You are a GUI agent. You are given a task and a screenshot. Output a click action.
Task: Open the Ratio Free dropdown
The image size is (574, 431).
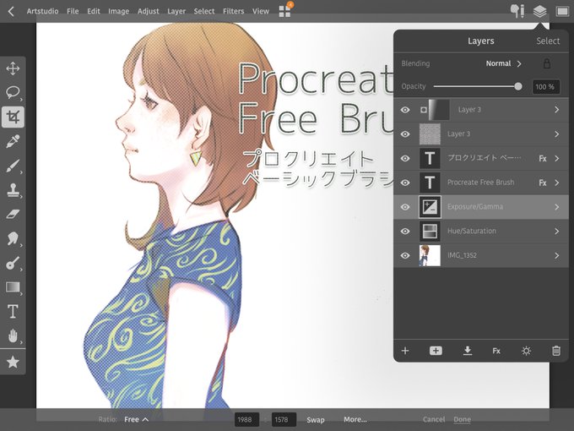click(x=136, y=419)
